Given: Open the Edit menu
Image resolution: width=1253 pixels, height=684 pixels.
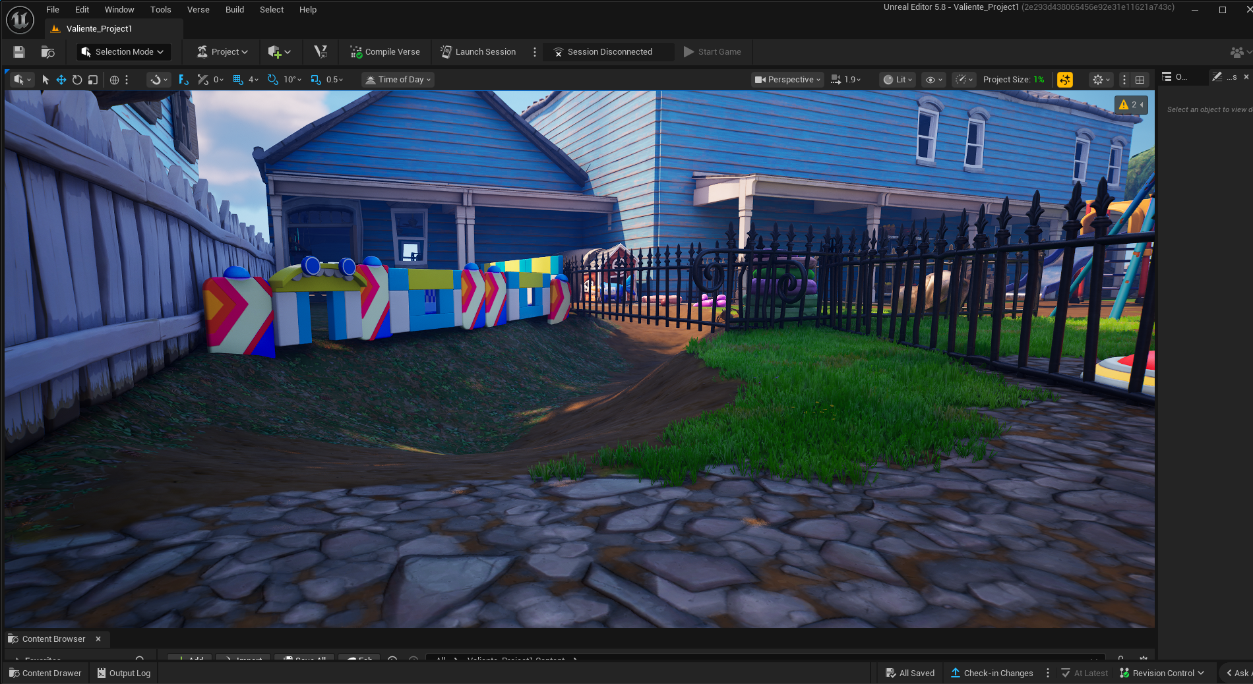Looking at the screenshot, I should pyautogui.click(x=82, y=10).
